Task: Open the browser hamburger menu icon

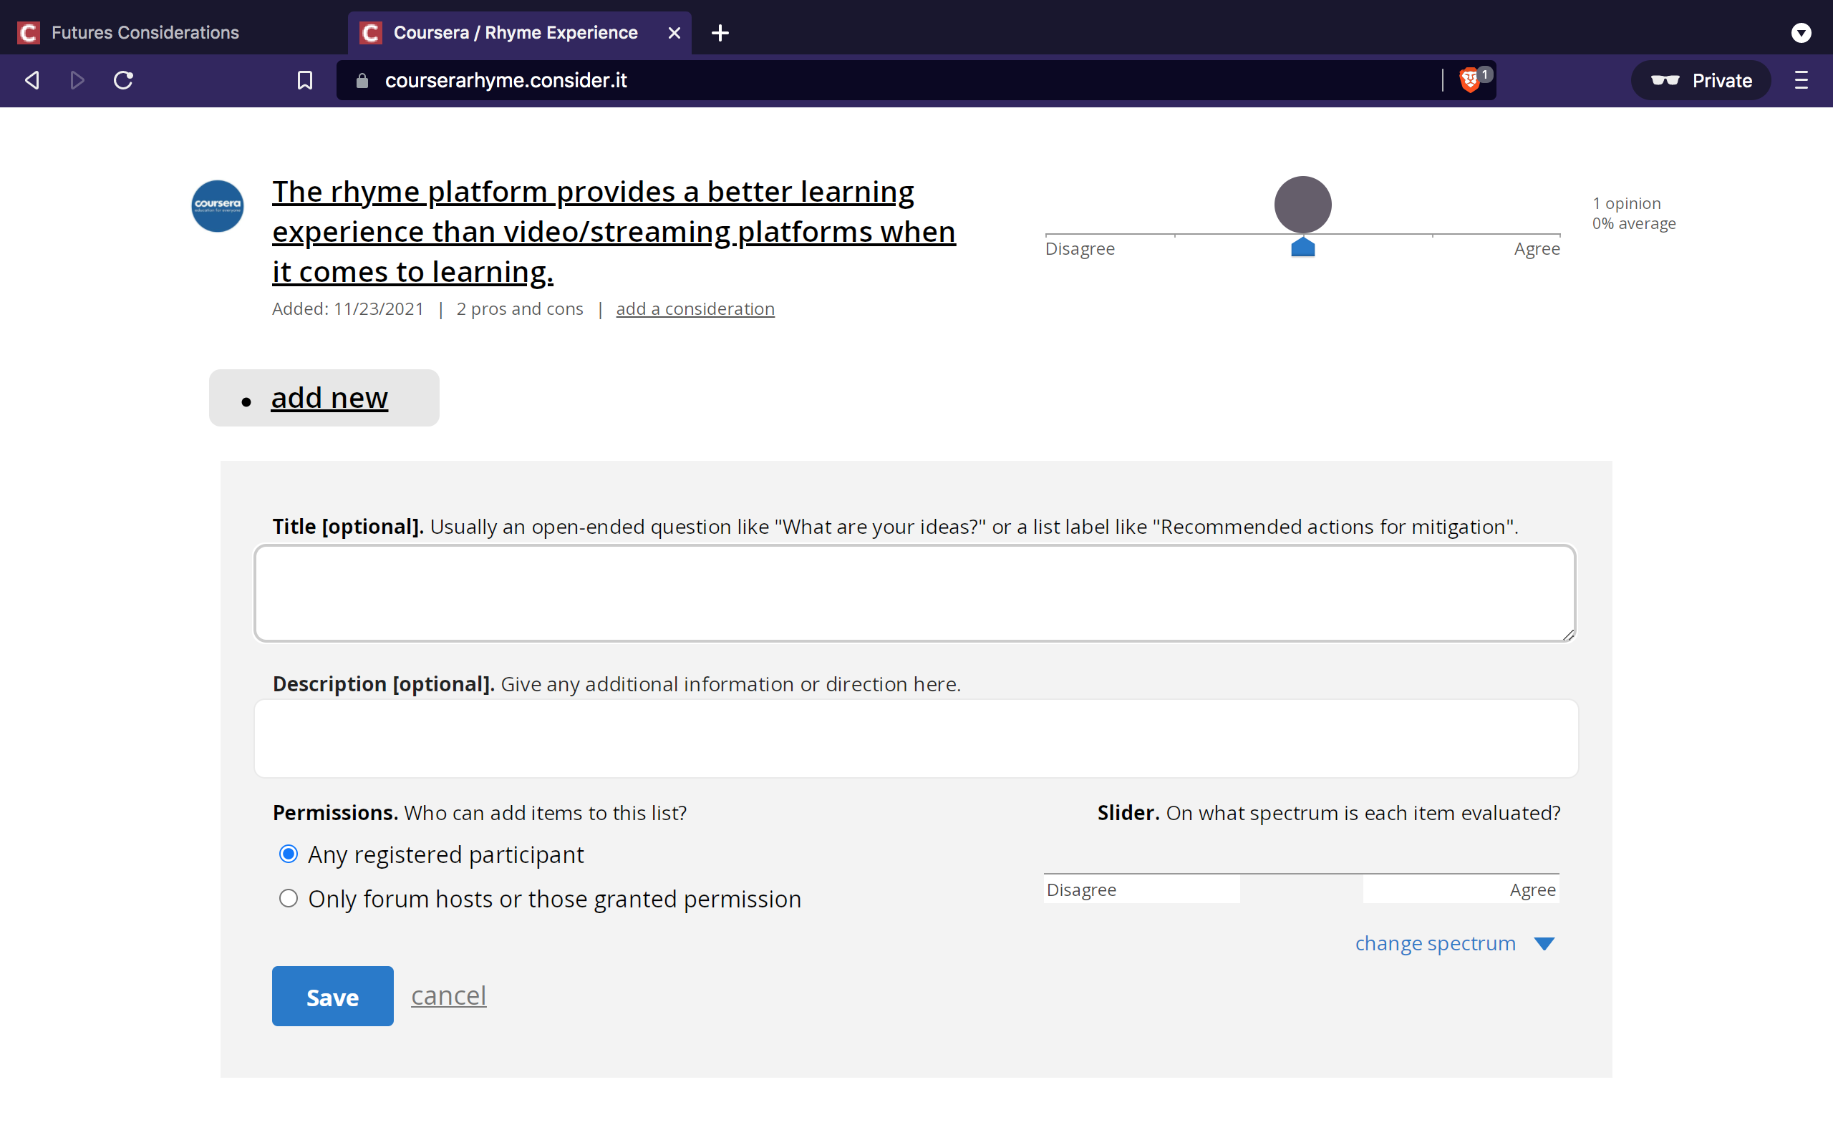Action: pyautogui.click(x=1801, y=80)
